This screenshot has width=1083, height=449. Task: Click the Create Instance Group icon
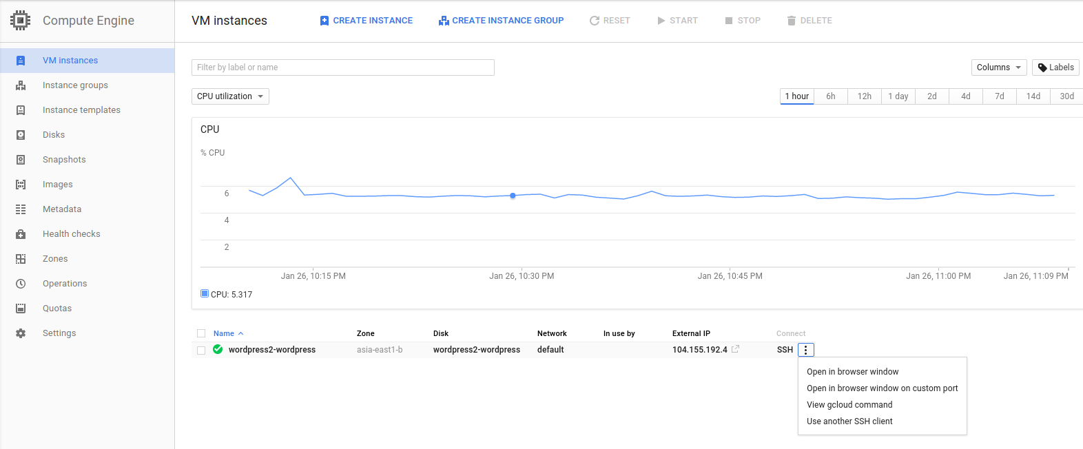click(x=444, y=21)
